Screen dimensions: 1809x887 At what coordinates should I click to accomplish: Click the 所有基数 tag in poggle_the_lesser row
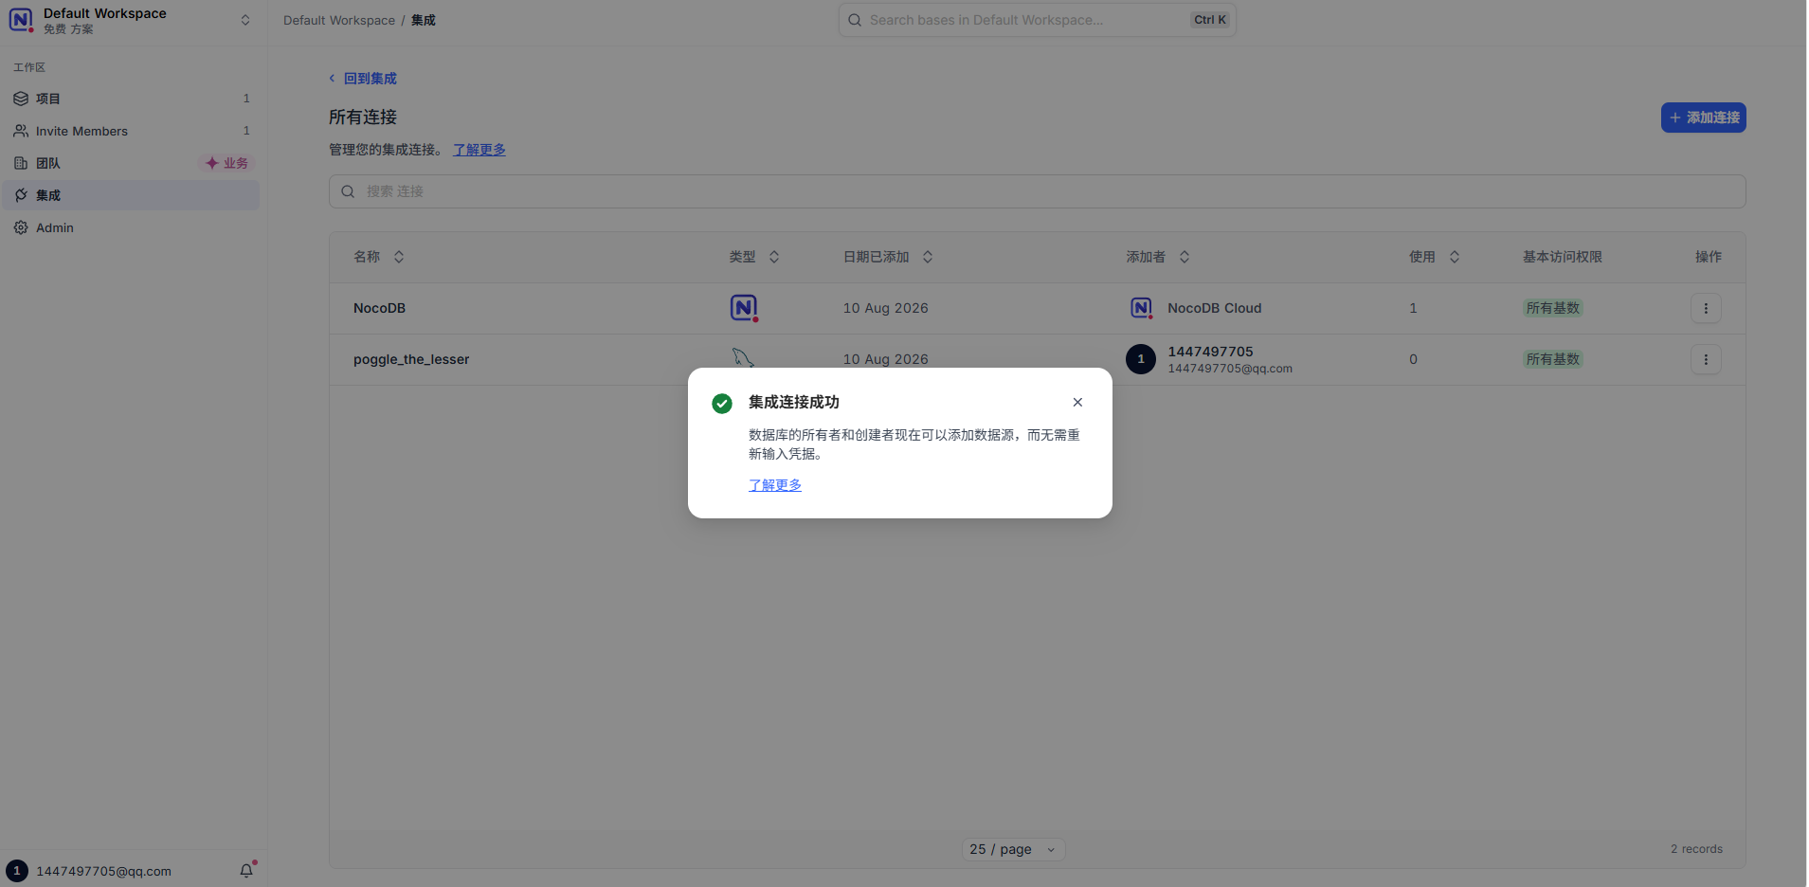click(1552, 359)
